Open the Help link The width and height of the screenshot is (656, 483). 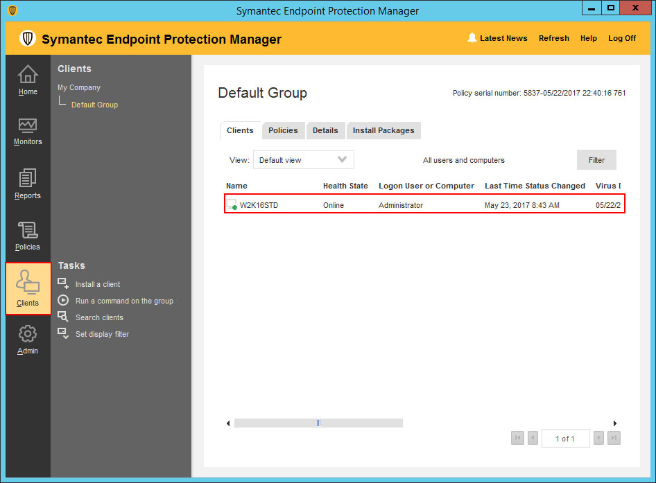pyautogui.click(x=589, y=38)
